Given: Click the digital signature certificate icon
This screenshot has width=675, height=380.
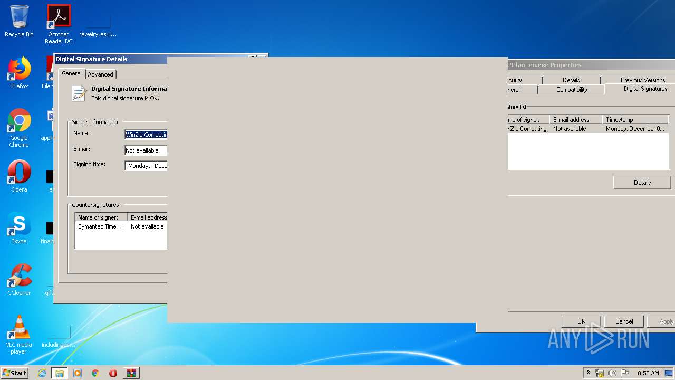Looking at the screenshot, I should point(79,93).
